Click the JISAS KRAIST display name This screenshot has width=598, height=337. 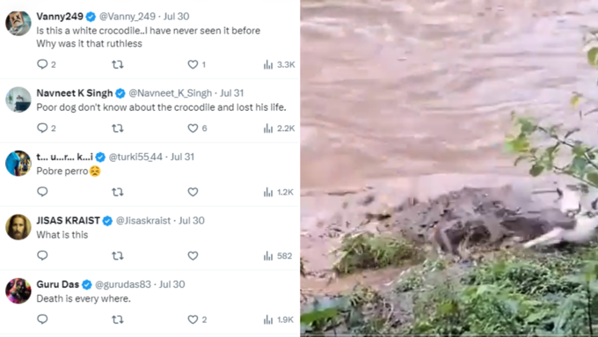click(x=69, y=221)
